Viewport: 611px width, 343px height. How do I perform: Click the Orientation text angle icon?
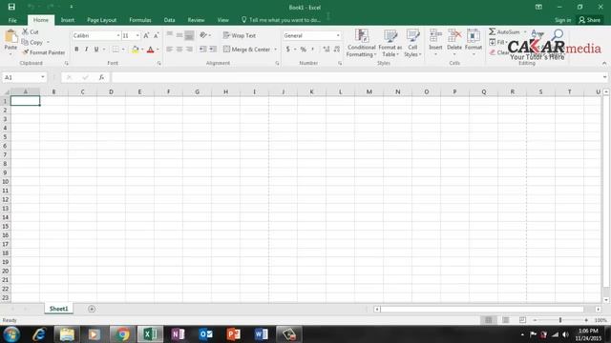(x=203, y=35)
